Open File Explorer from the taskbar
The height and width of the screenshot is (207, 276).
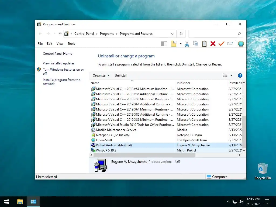click(x=20, y=202)
